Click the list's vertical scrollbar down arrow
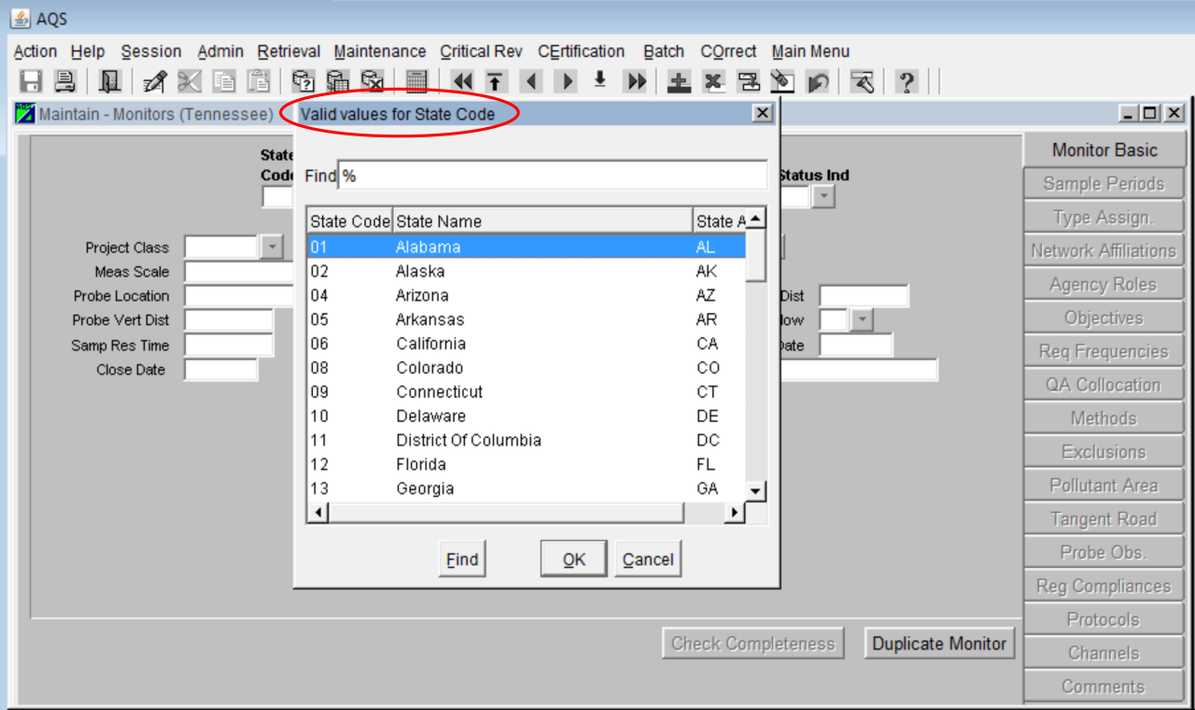 756,490
